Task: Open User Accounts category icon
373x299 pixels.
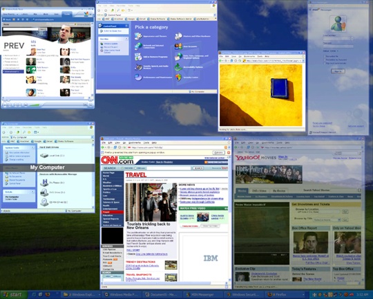Action: [178, 46]
